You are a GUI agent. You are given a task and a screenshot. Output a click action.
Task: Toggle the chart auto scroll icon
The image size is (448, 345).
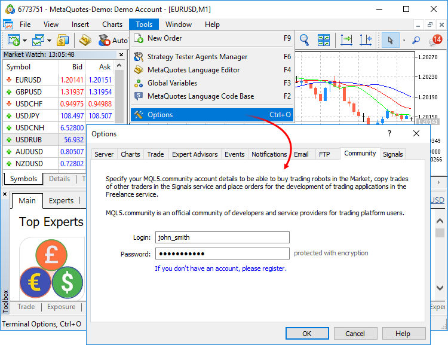click(x=346, y=40)
